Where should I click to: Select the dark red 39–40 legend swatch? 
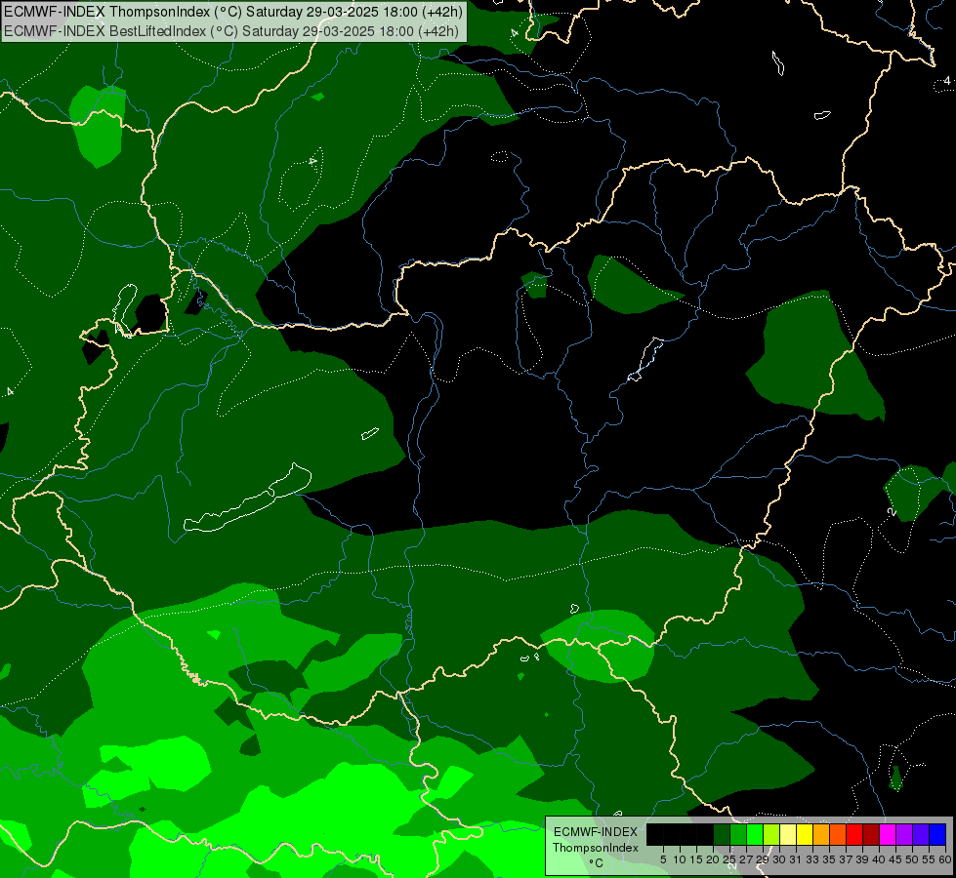coord(871,834)
